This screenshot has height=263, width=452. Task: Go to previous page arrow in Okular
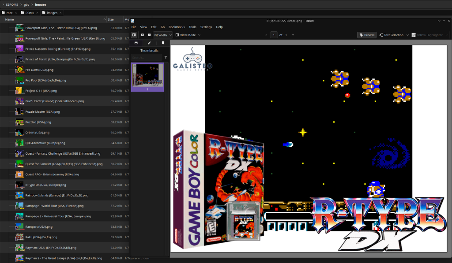266,35
